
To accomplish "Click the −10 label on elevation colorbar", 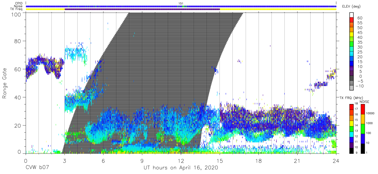I will coord(359,86).
